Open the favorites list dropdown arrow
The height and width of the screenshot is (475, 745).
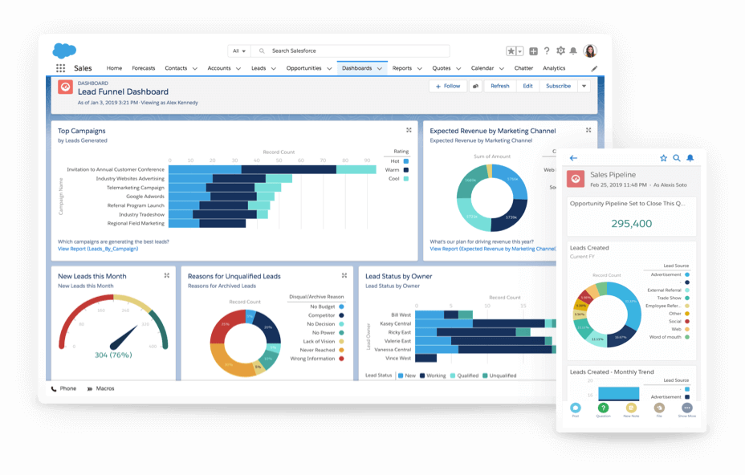click(519, 51)
